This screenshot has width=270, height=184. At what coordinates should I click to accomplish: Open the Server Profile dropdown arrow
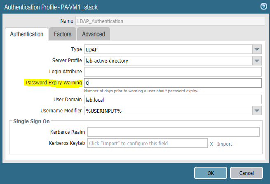coord(257,61)
